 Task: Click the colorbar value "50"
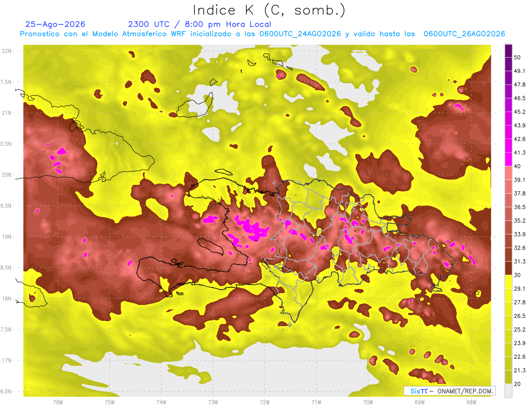(518, 58)
